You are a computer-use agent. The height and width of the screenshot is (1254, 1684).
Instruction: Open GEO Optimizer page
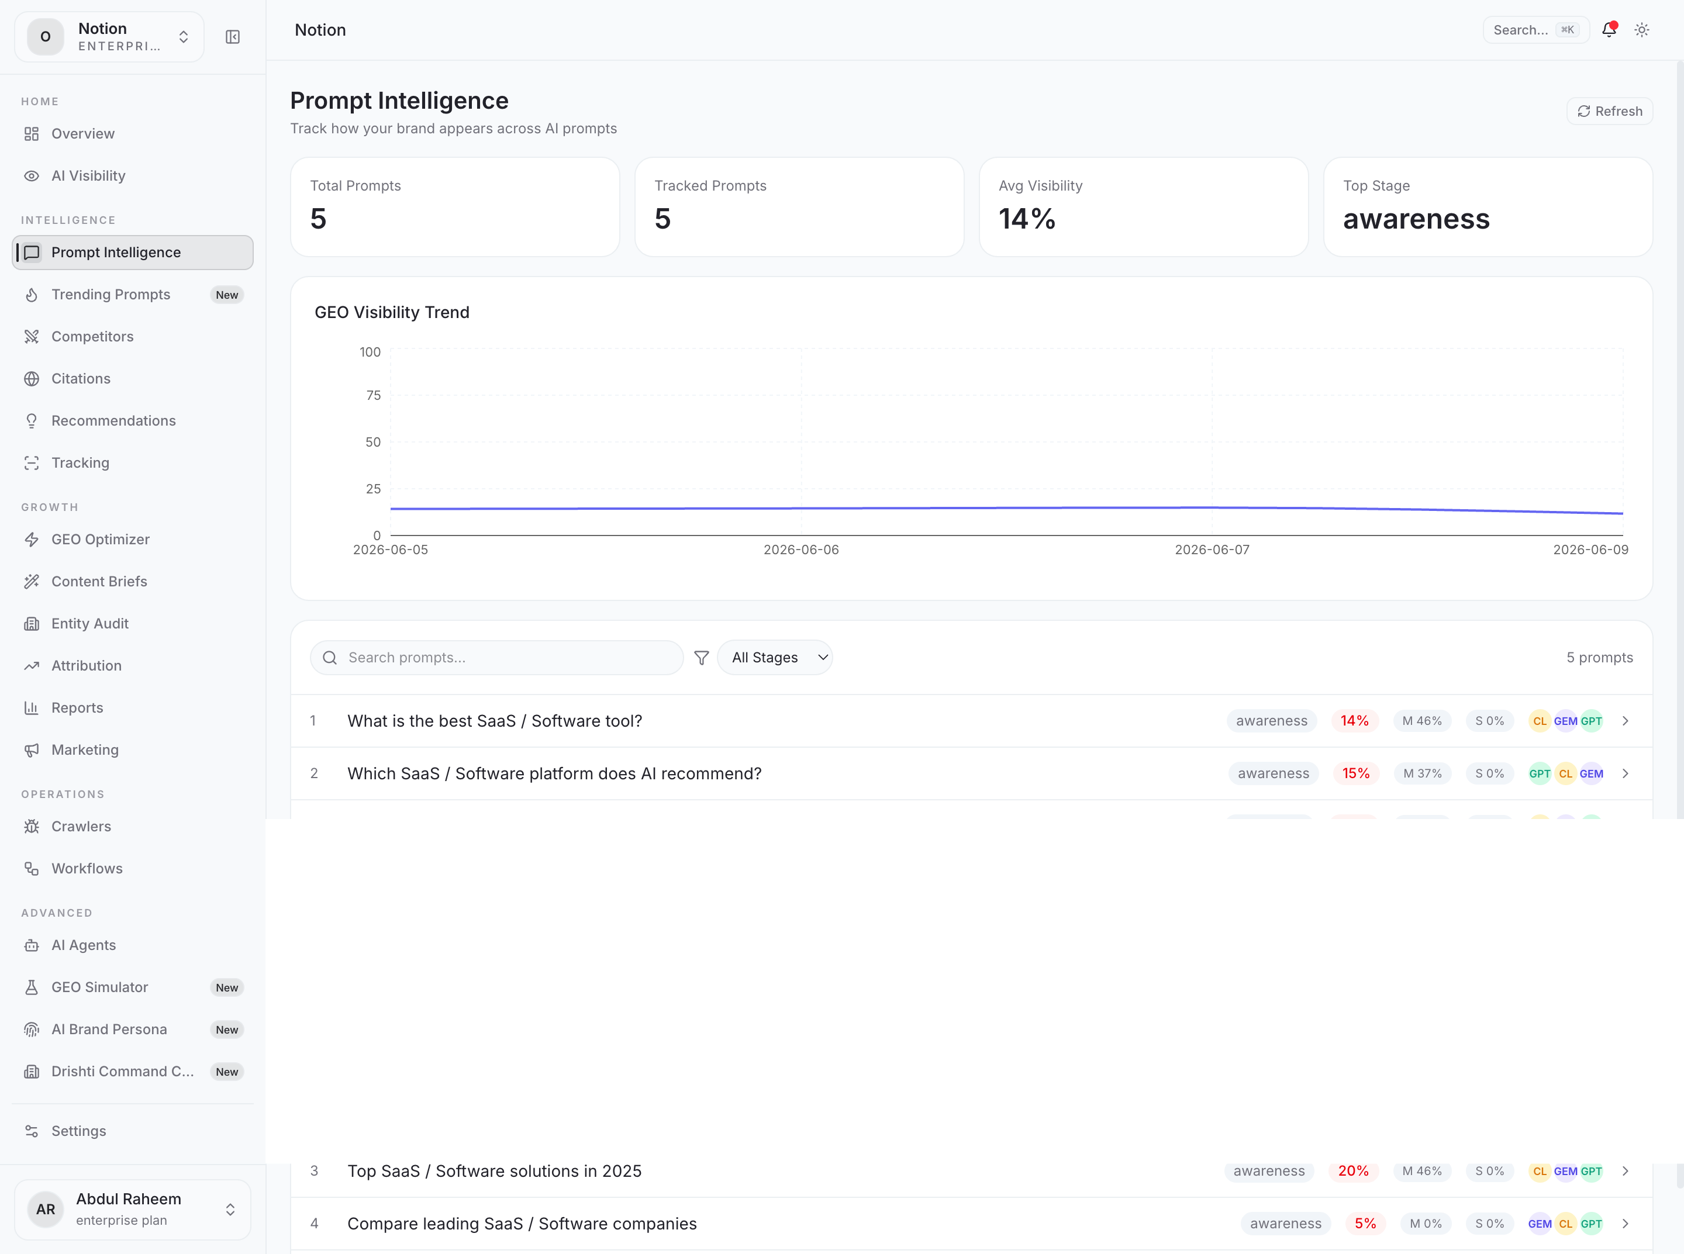133,540
